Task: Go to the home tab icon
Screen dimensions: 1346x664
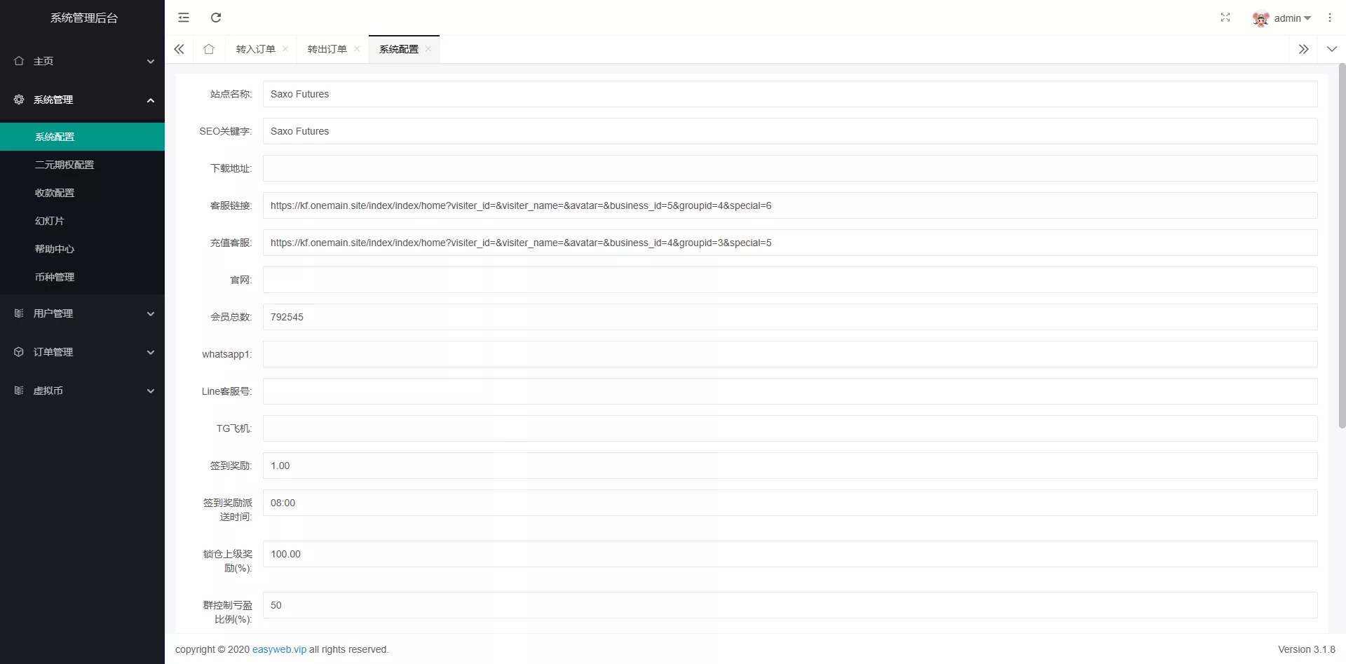Action: click(209, 49)
